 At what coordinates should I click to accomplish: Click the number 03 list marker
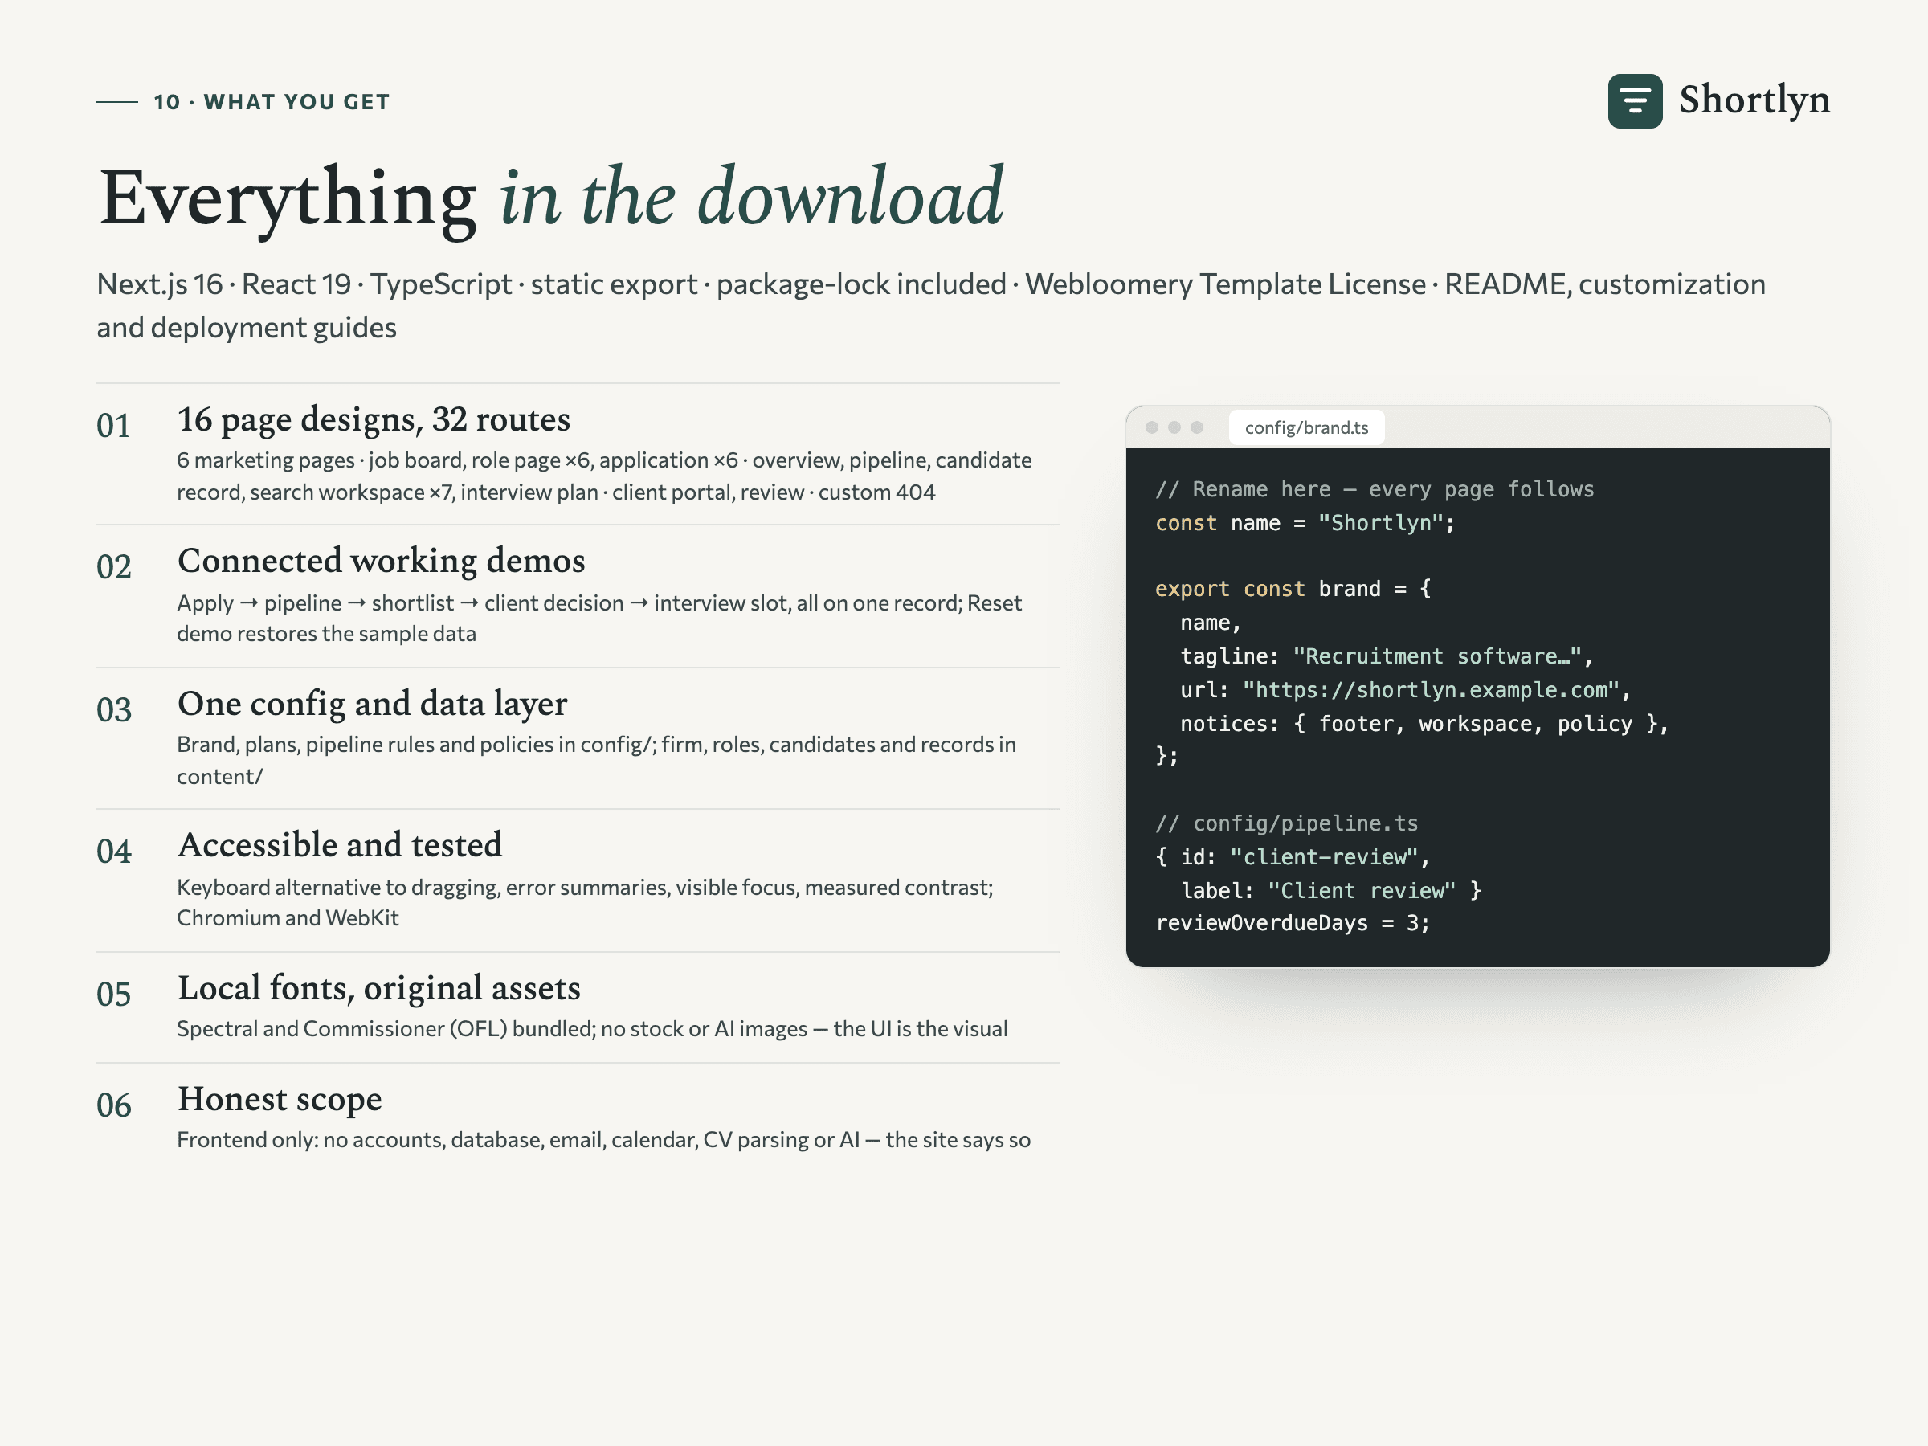tap(113, 709)
